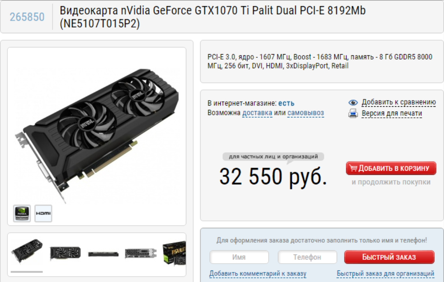This screenshot has height=282, width=444.
Task: Select the front-view card thumbnail
Action: pos(65,252)
